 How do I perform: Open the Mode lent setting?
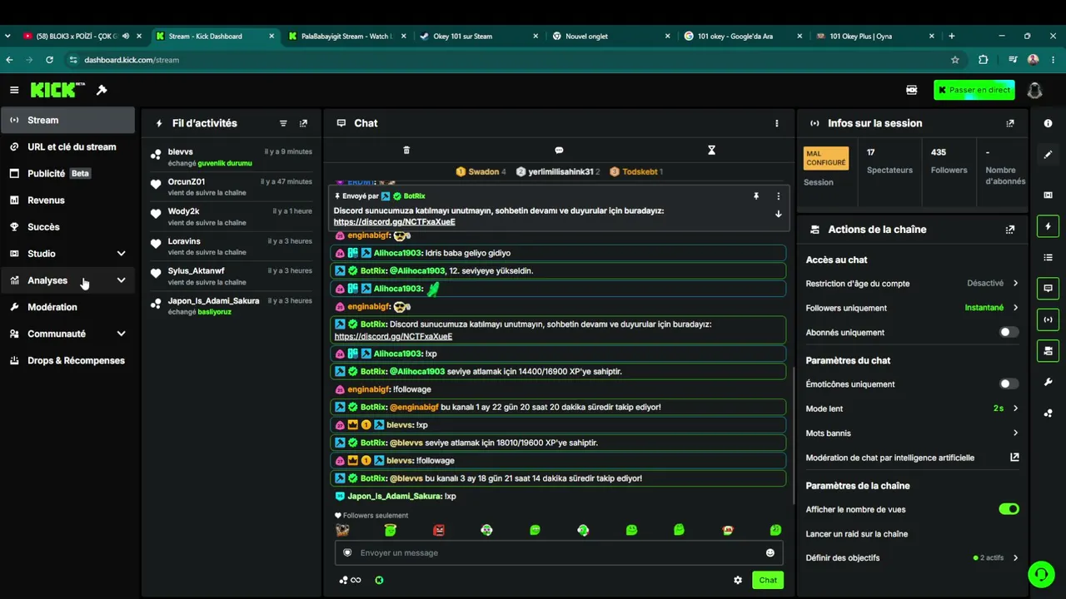tap(912, 408)
